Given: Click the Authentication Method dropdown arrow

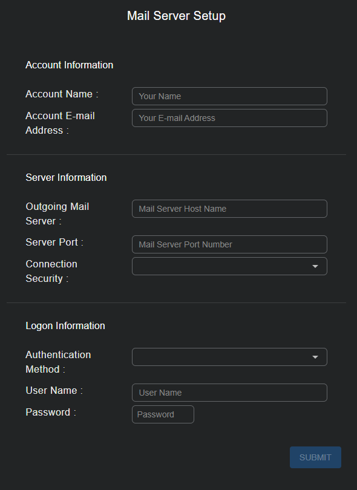Looking at the screenshot, I should pyautogui.click(x=315, y=357).
